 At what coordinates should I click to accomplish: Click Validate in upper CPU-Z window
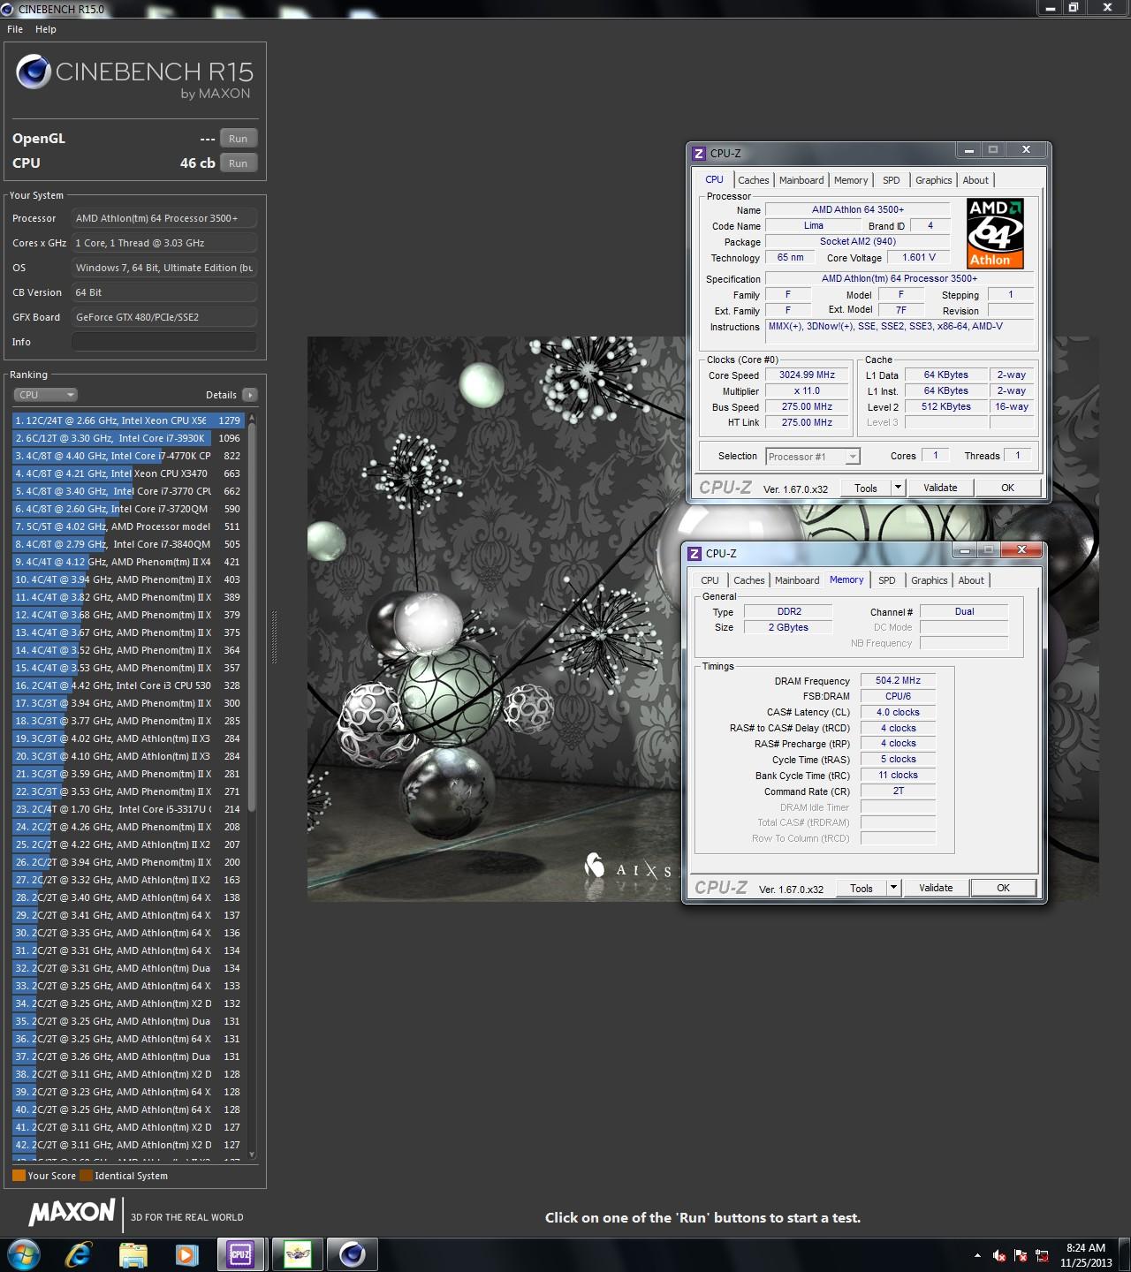pos(940,488)
